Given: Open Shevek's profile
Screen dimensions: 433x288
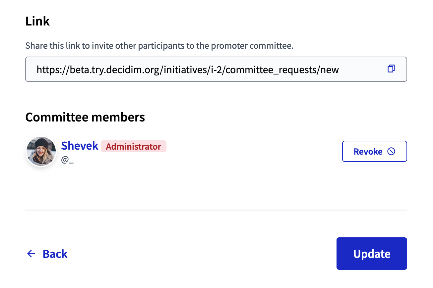Looking at the screenshot, I should (x=80, y=146).
